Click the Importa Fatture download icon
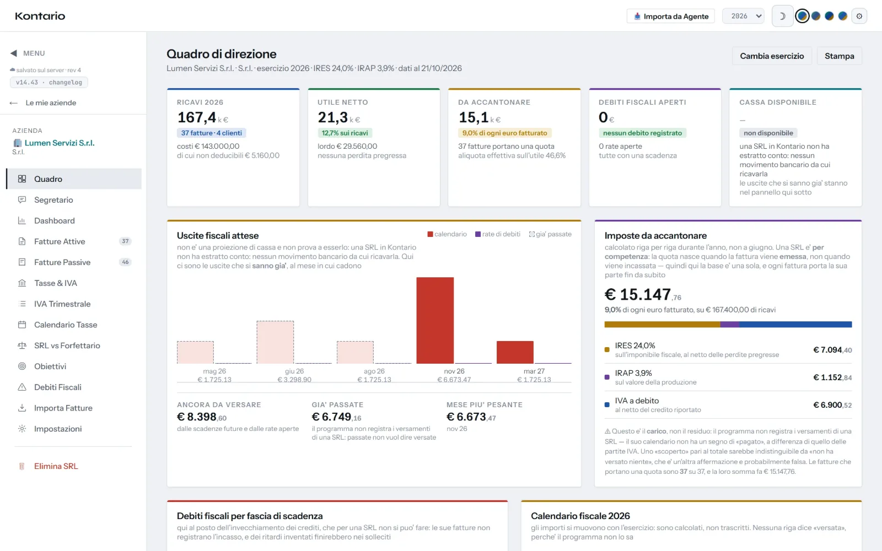Viewport: 882px width, 551px height. click(x=22, y=408)
